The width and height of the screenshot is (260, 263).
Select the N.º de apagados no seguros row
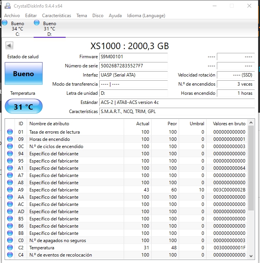click(126, 240)
